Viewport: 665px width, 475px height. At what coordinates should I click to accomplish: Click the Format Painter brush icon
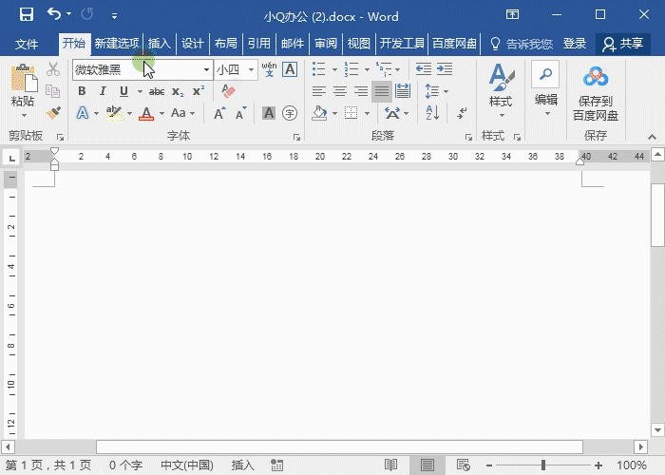coord(53,113)
